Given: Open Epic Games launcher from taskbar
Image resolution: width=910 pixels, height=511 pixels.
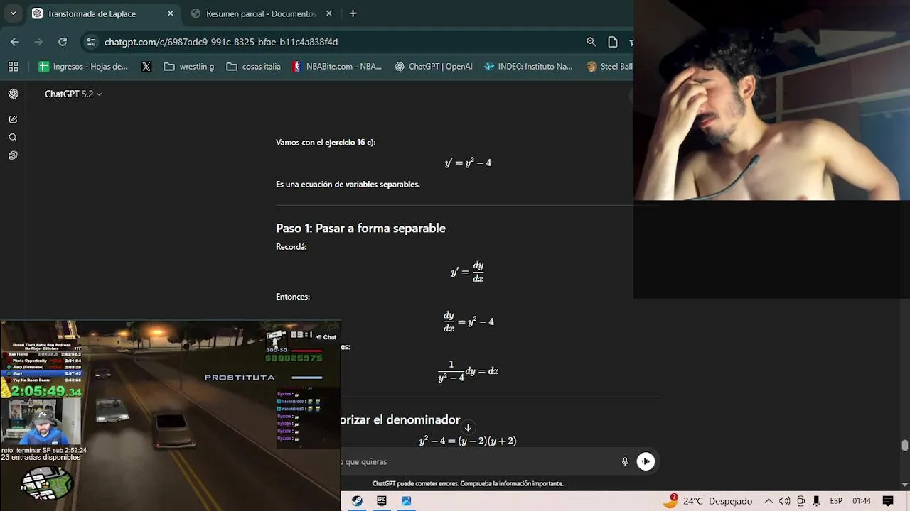Looking at the screenshot, I should pyautogui.click(x=382, y=500).
